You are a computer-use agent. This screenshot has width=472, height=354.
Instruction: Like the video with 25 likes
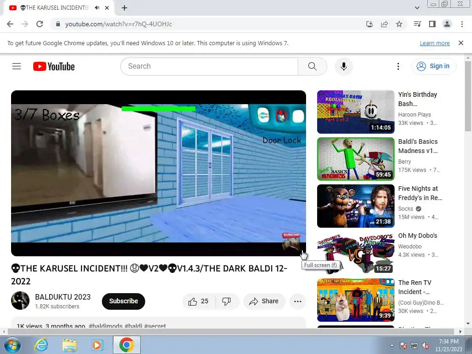pyautogui.click(x=199, y=301)
